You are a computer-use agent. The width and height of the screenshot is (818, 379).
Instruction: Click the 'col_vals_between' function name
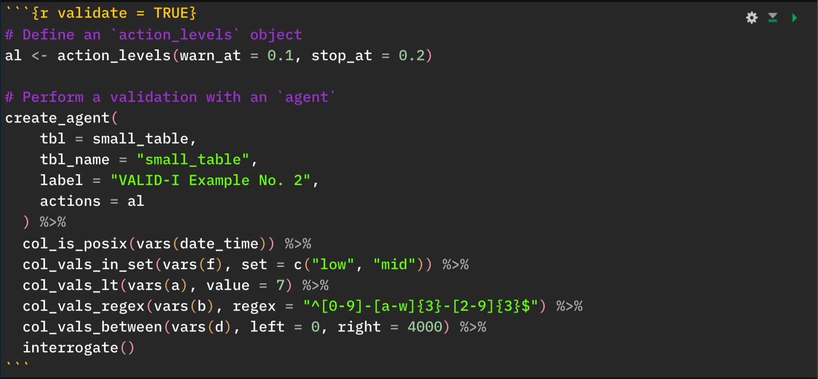point(92,327)
